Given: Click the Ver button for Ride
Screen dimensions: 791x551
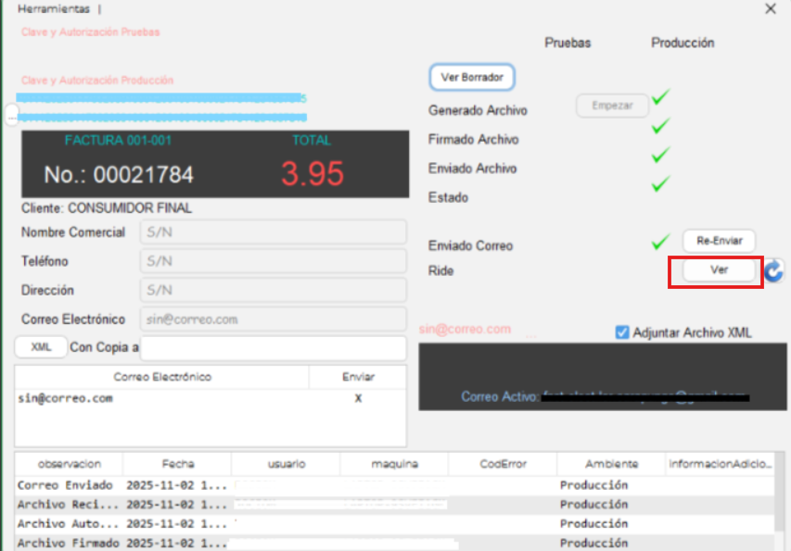Looking at the screenshot, I should tap(719, 270).
